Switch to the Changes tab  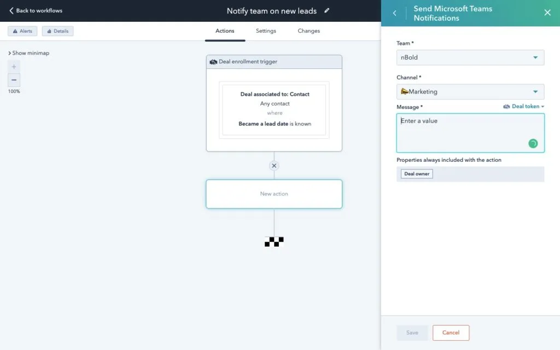pyautogui.click(x=309, y=31)
